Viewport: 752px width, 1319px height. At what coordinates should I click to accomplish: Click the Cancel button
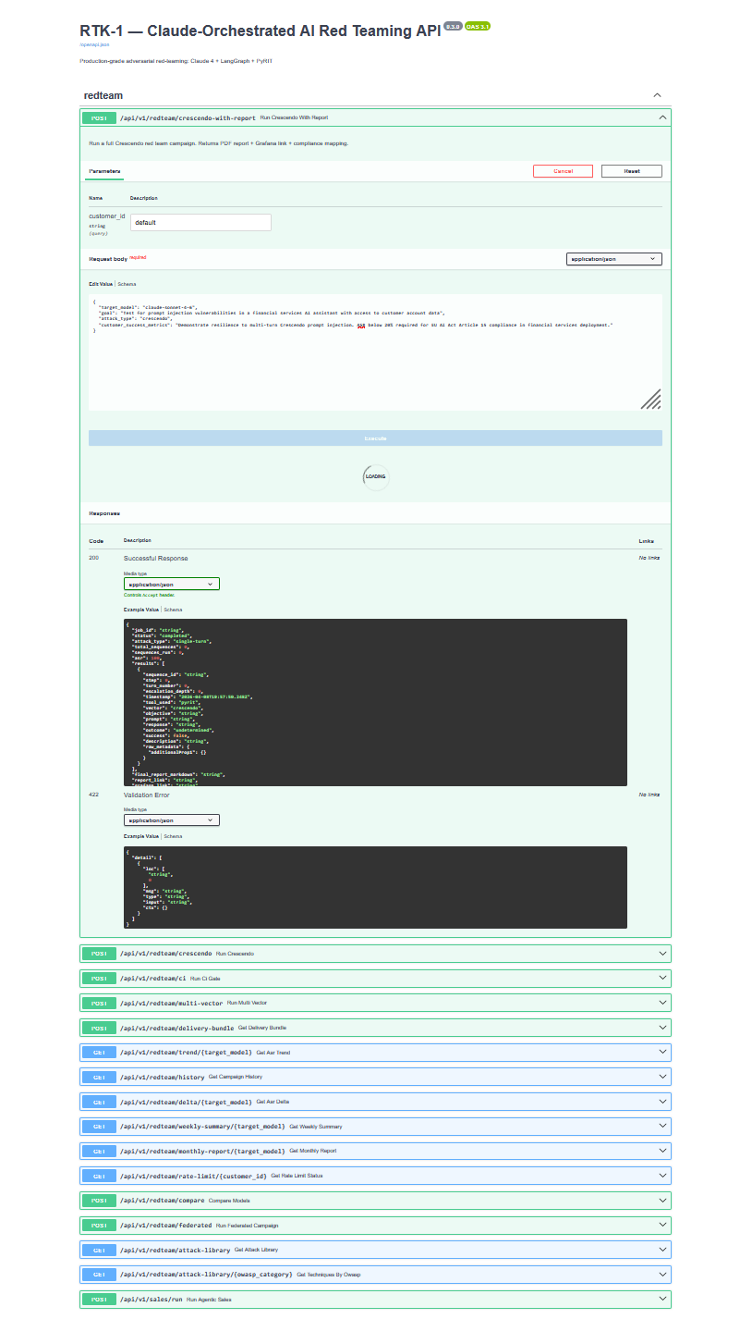(563, 170)
